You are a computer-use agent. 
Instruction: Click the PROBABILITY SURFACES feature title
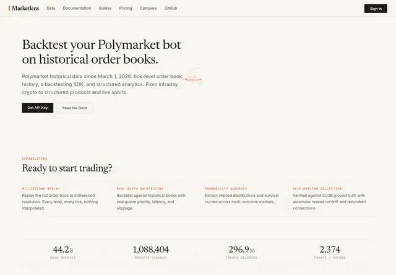point(226,188)
